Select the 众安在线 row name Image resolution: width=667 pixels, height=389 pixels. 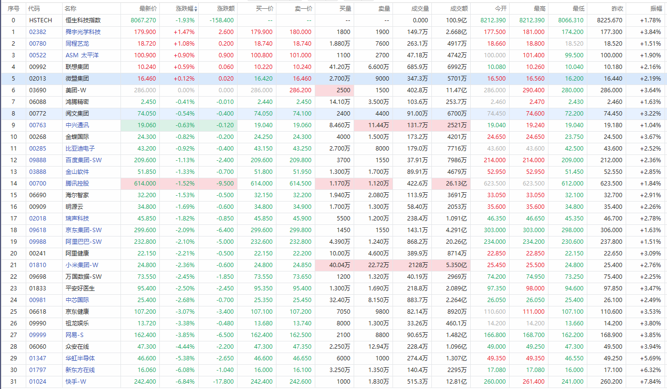coord(77,347)
